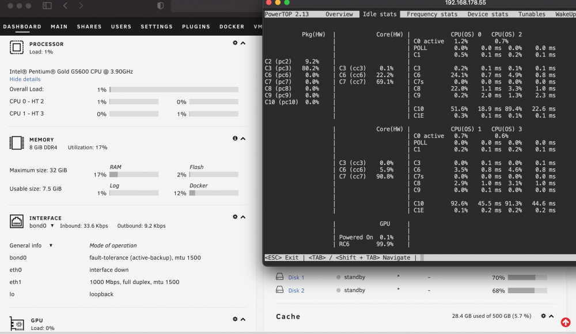This screenshot has height=334, width=576.
Task: Go to Dashboard tab
Action: point(22,27)
